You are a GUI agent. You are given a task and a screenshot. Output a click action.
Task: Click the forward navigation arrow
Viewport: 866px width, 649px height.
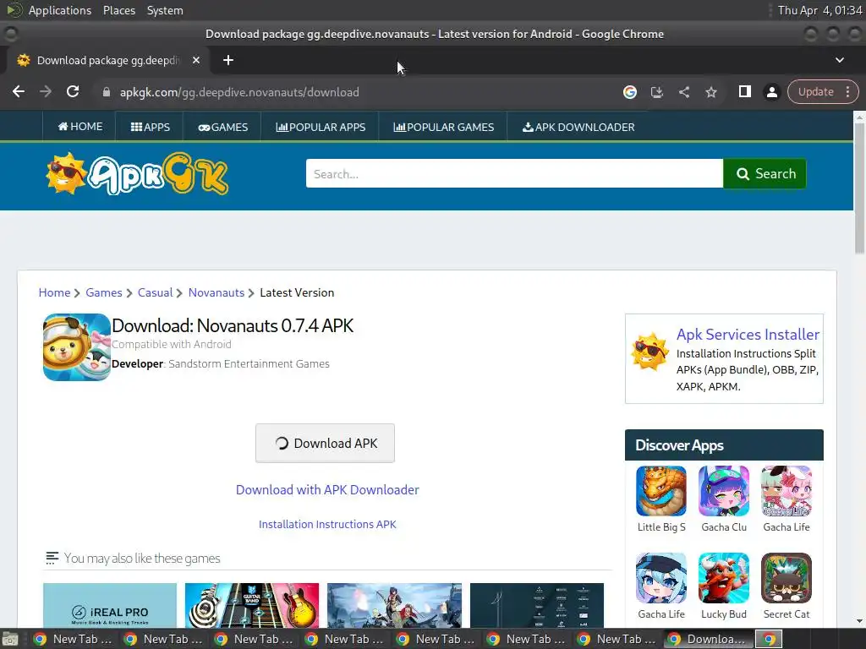[x=46, y=91]
